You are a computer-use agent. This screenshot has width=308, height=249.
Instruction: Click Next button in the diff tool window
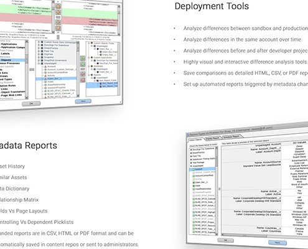[x=83, y=101]
